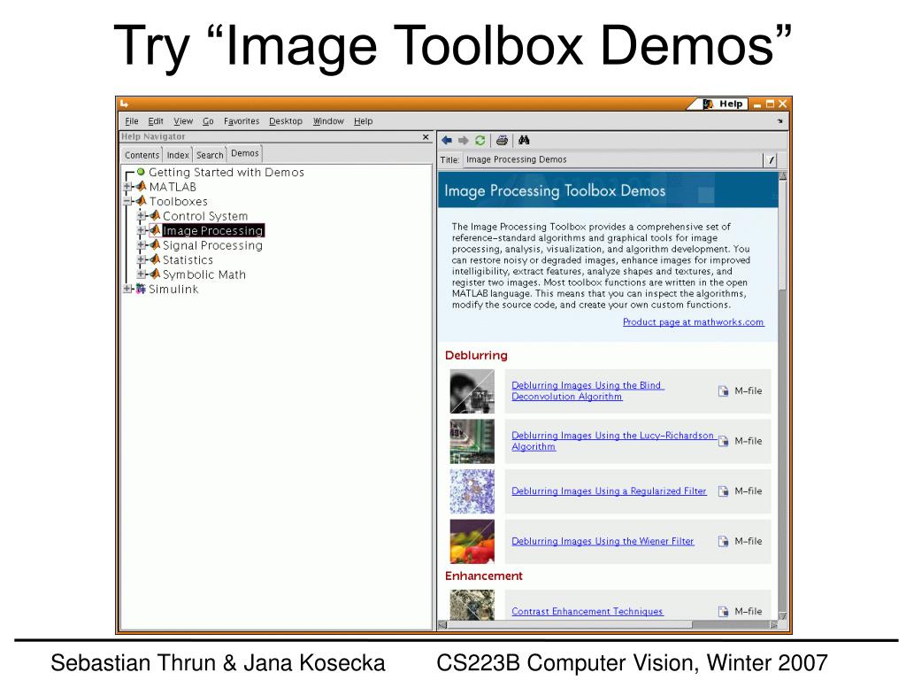
Task: Expand the Statistics node
Action: [x=141, y=259]
